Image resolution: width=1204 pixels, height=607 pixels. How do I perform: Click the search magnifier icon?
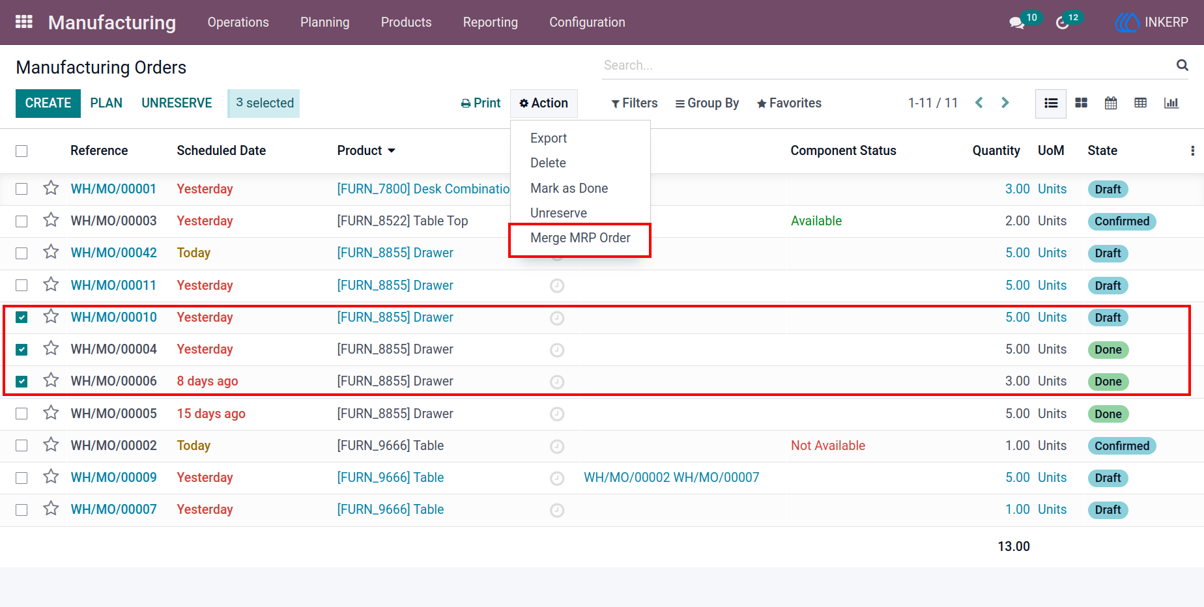[1182, 65]
